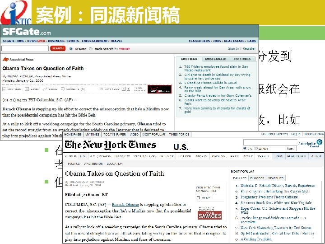Switch to TOP STORIES tab
Screen dimensions: 325x244
click(x=242, y=59)
